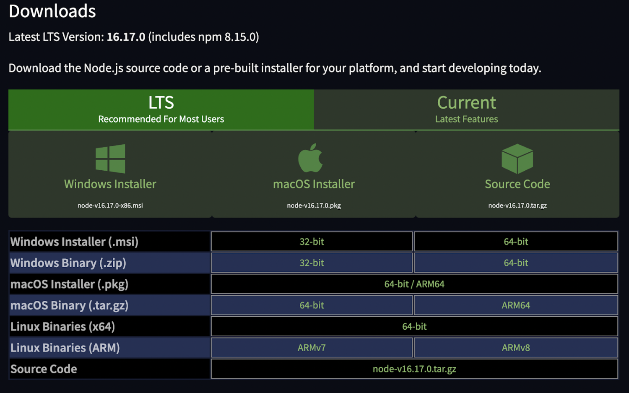Download the 64-bit / ARM64 macOS Installer (.pkg)
The image size is (629, 393).
tap(414, 284)
